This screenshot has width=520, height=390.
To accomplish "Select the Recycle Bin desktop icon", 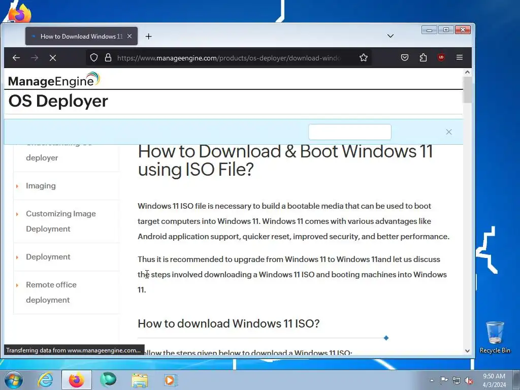I will (x=495, y=337).
